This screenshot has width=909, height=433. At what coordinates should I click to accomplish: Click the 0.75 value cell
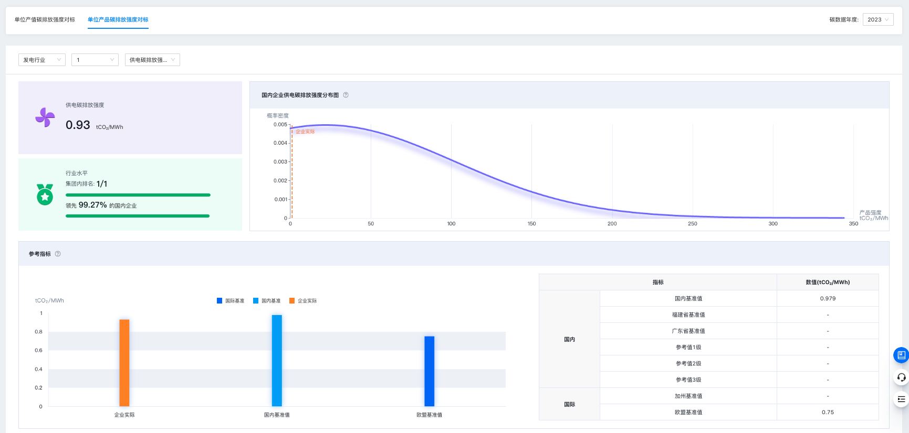point(828,412)
